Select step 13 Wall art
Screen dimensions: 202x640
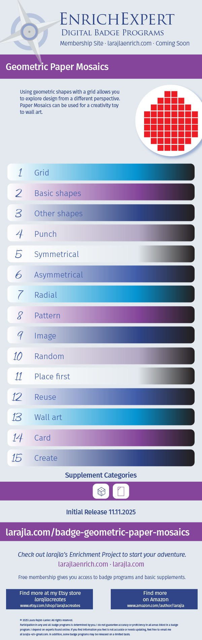tap(101, 417)
